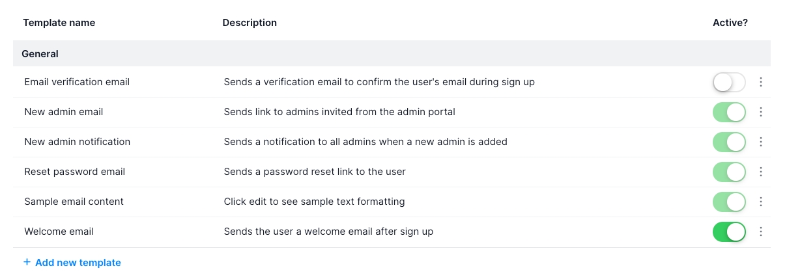787x279 pixels.
Task: Toggle off New admin notification
Action: coord(729,142)
